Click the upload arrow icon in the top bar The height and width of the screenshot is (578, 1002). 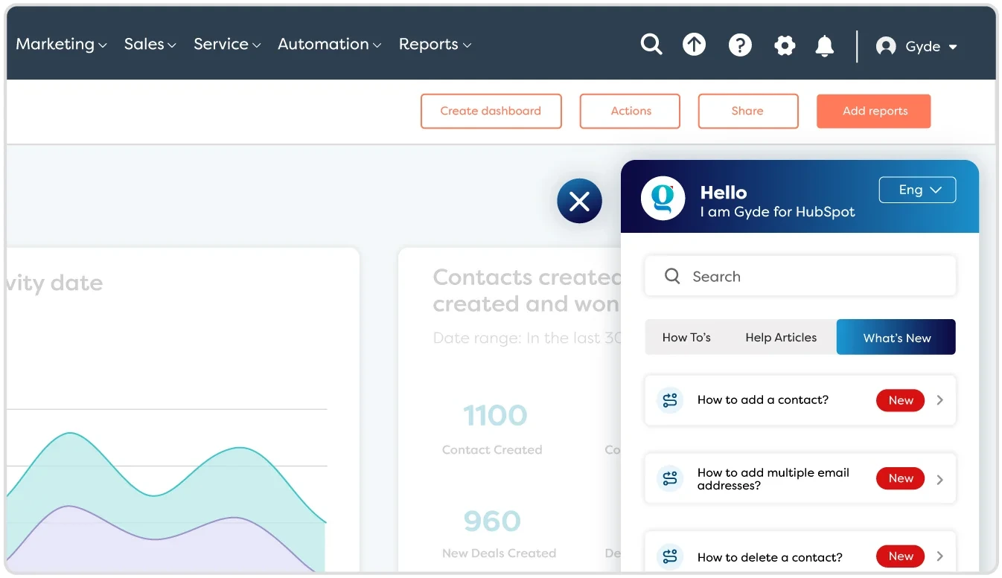[x=694, y=44]
